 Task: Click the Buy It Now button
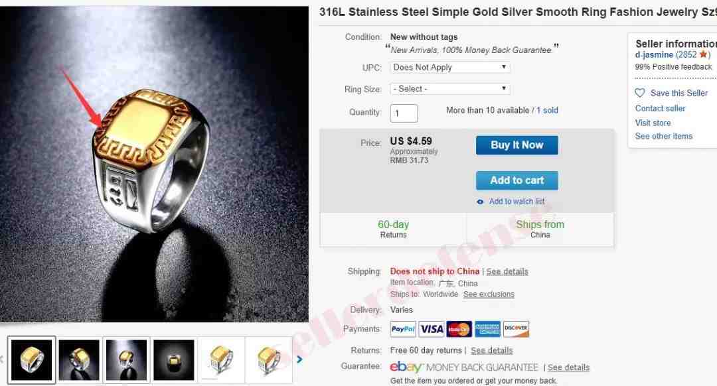point(517,145)
